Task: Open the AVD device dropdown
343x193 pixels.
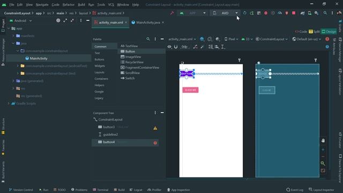Action: click(225, 13)
